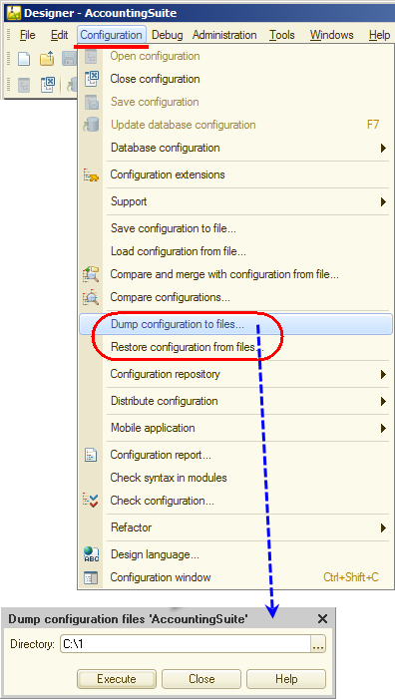Expand the Distribute configuration submenu
395x699 pixels.
[x=383, y=401]
